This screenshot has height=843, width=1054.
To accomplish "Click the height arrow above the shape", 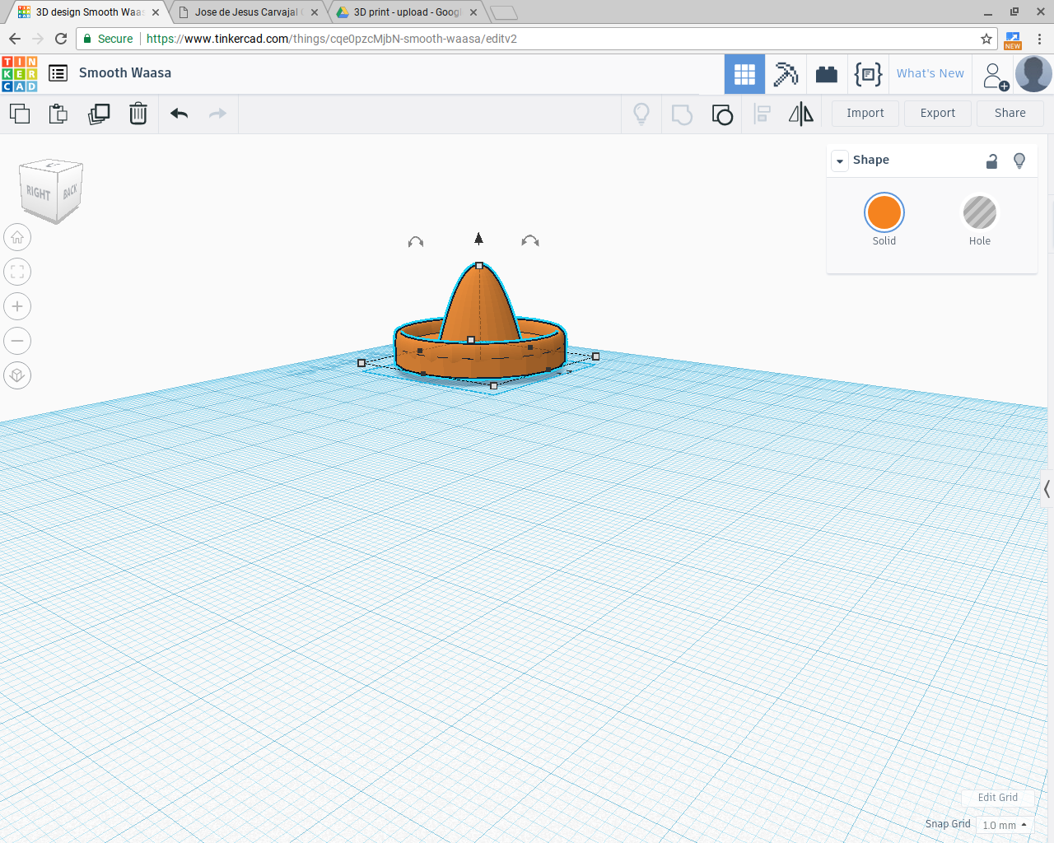I will click(478, 239).
